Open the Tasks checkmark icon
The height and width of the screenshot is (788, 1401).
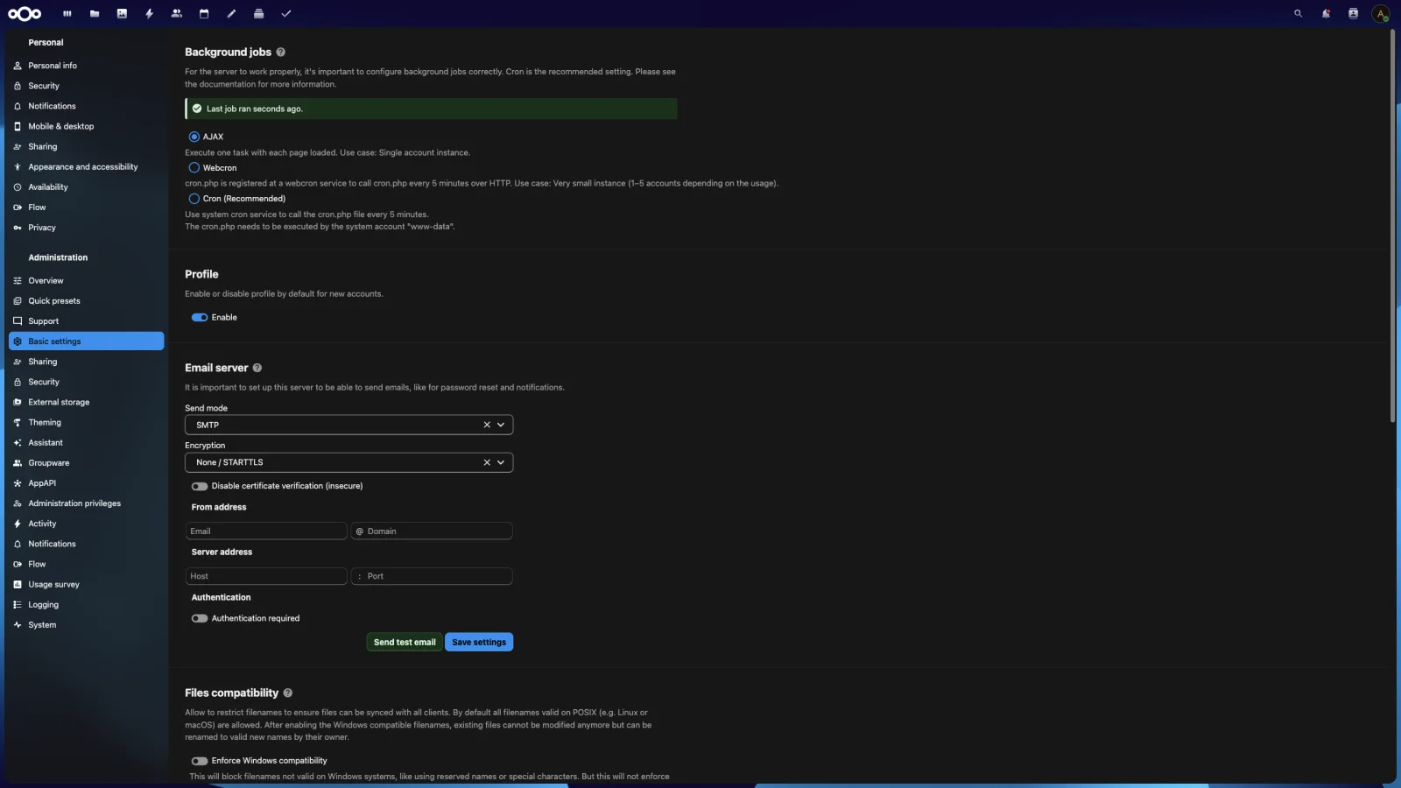click(x=286, y=13)
